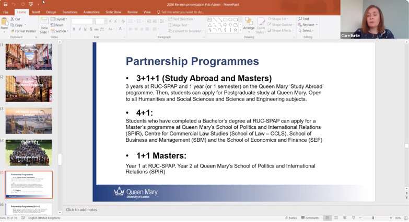
Task: Start slide show from status bar
Action: point(354,218)
